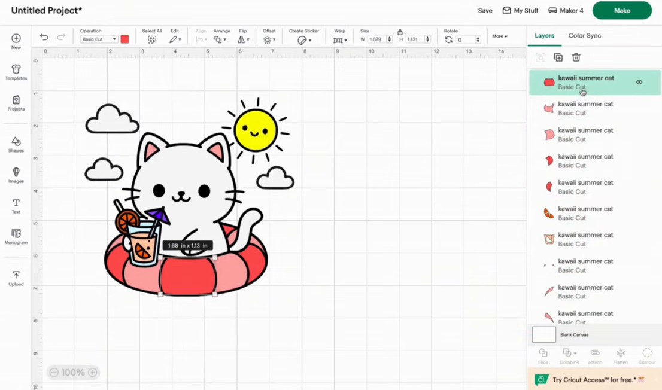The image size is (662, 390).
Task: Zoom in with the plus button
Action: click(x=92, y=372)
